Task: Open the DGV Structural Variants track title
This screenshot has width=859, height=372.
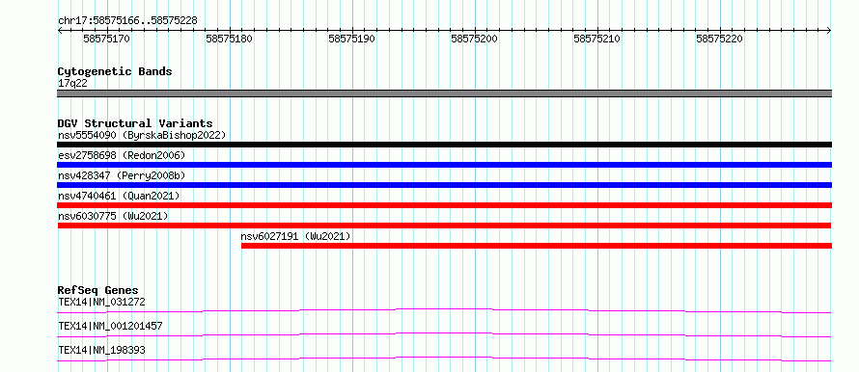Action: click(135, 123)
